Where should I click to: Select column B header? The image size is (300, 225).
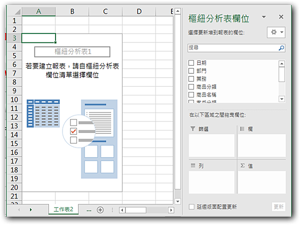(x=72, y=11)
